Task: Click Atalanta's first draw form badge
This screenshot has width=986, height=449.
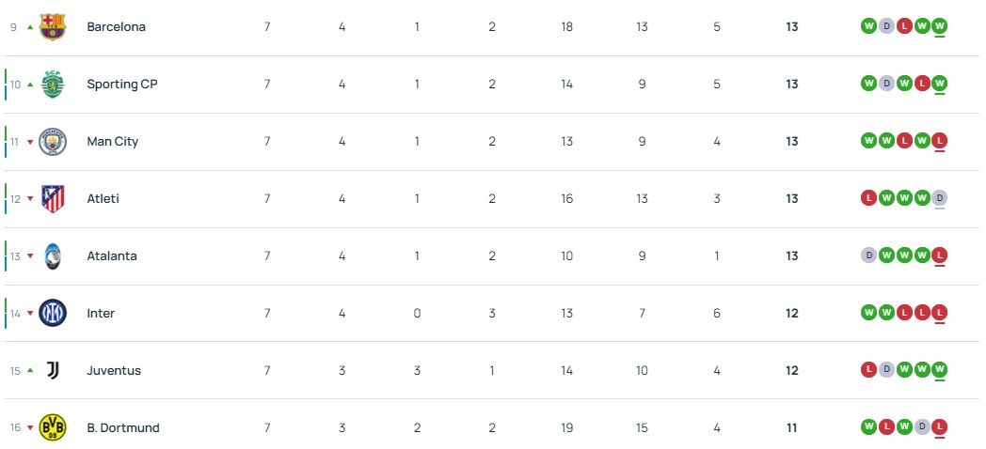Action: coord(868,255)
